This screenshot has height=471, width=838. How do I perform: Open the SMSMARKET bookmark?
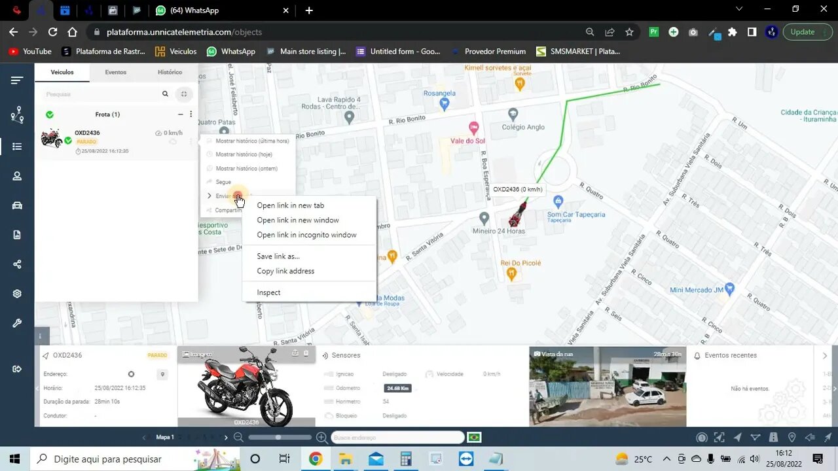(x=578, y=51)
